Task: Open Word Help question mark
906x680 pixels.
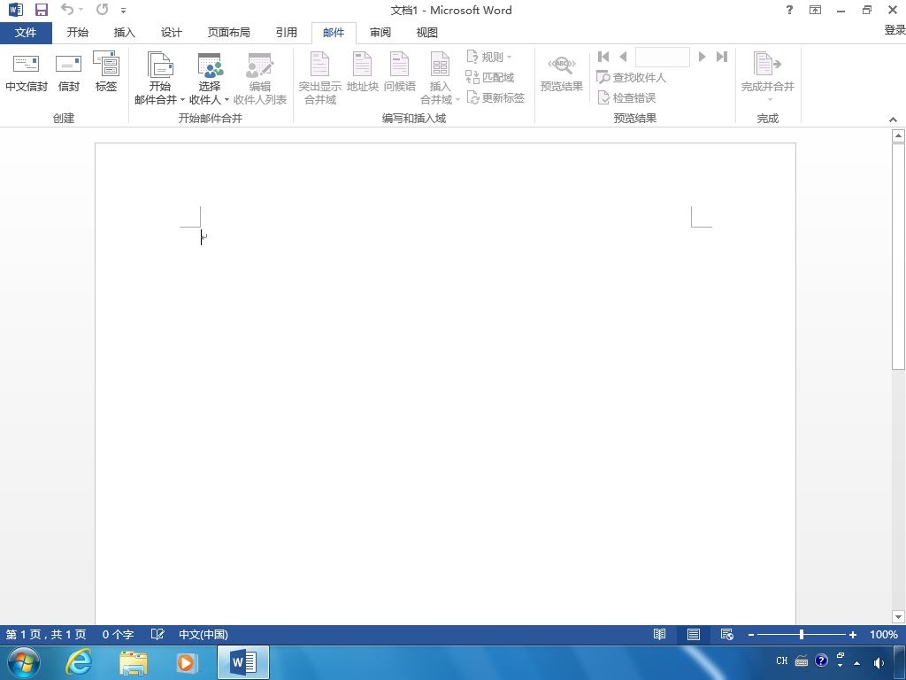Action: tap(789, 10)
